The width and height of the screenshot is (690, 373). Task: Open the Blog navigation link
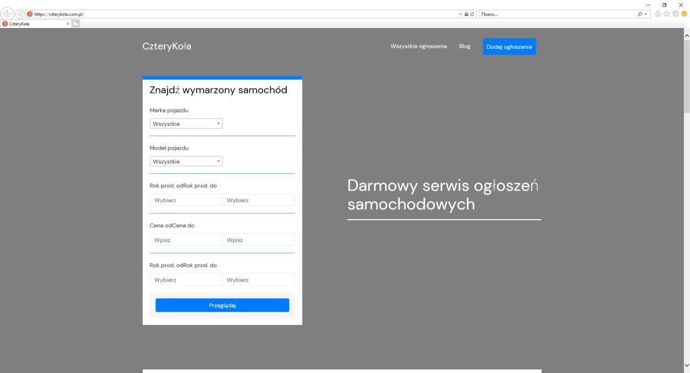pos(465,46)
